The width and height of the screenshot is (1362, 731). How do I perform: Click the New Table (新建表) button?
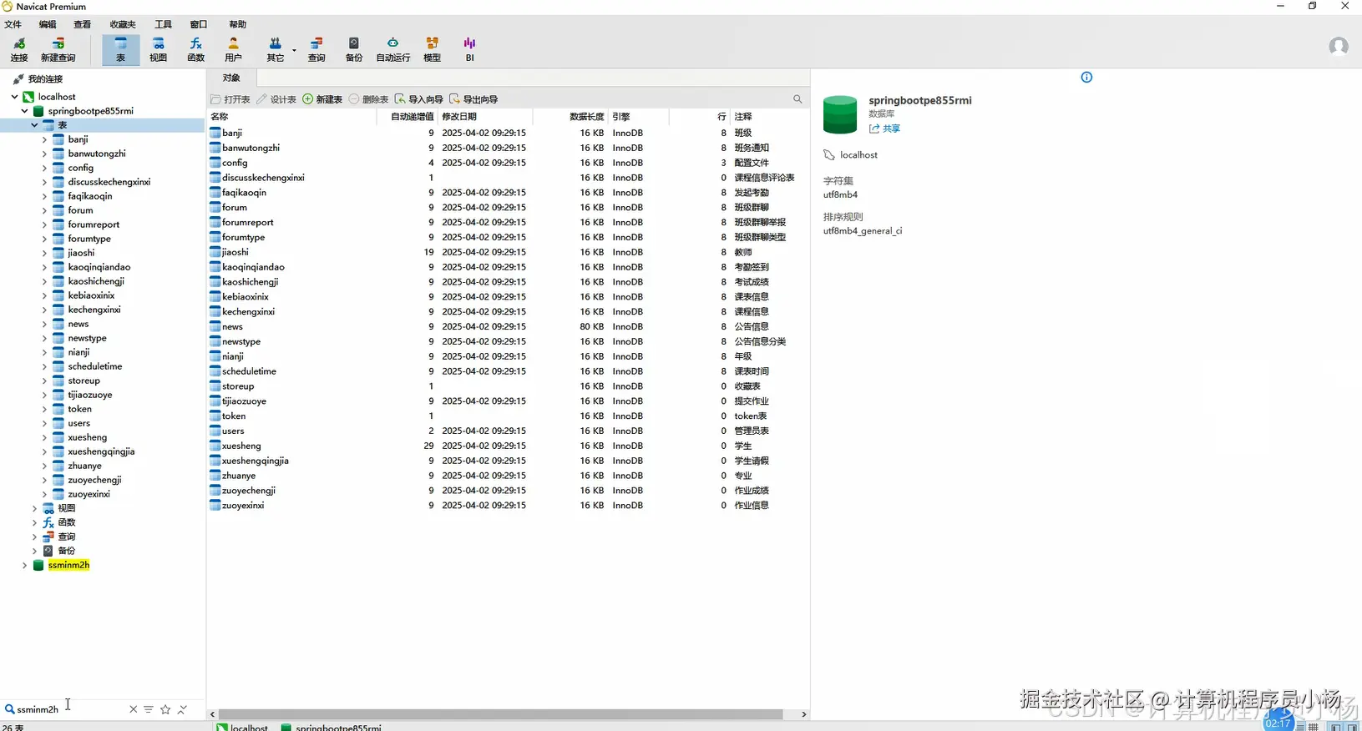point(322,99)
